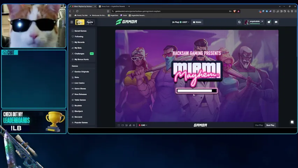Viewport: 298px width, 168px height.
Task: Click the Saved Games bookmark icon
Action: click(73, 31)
